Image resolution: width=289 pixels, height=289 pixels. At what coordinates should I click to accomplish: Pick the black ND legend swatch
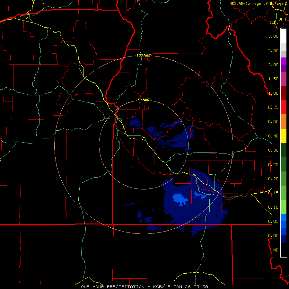click(284, 250)
